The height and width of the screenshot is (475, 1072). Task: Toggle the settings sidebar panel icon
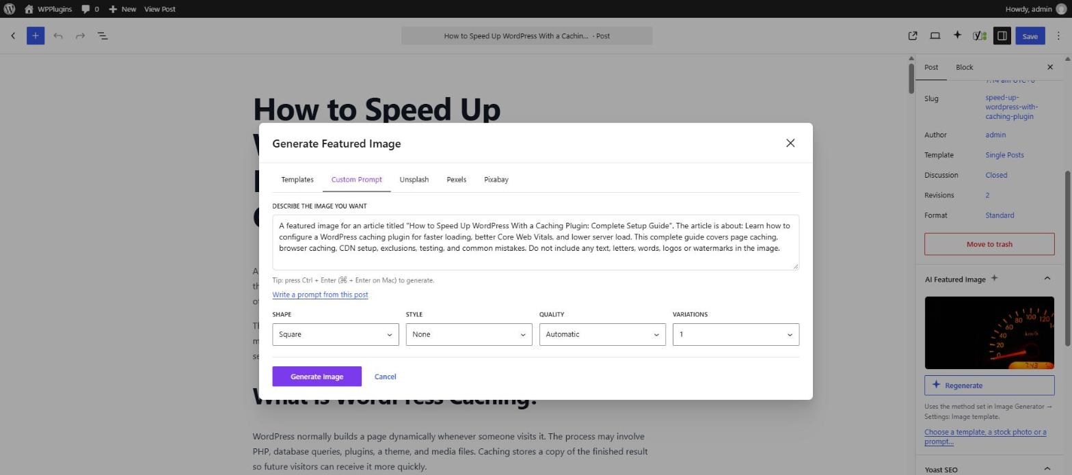click(x=1002, y=36)
